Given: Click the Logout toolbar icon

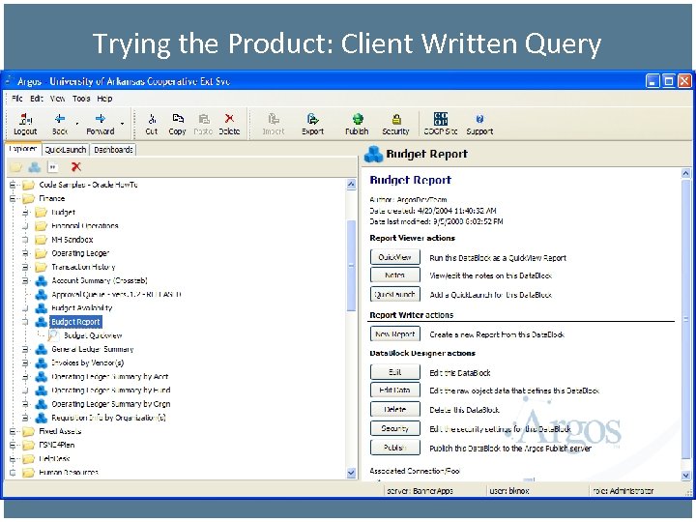Looking at the screenshot, I should [25, 120].
